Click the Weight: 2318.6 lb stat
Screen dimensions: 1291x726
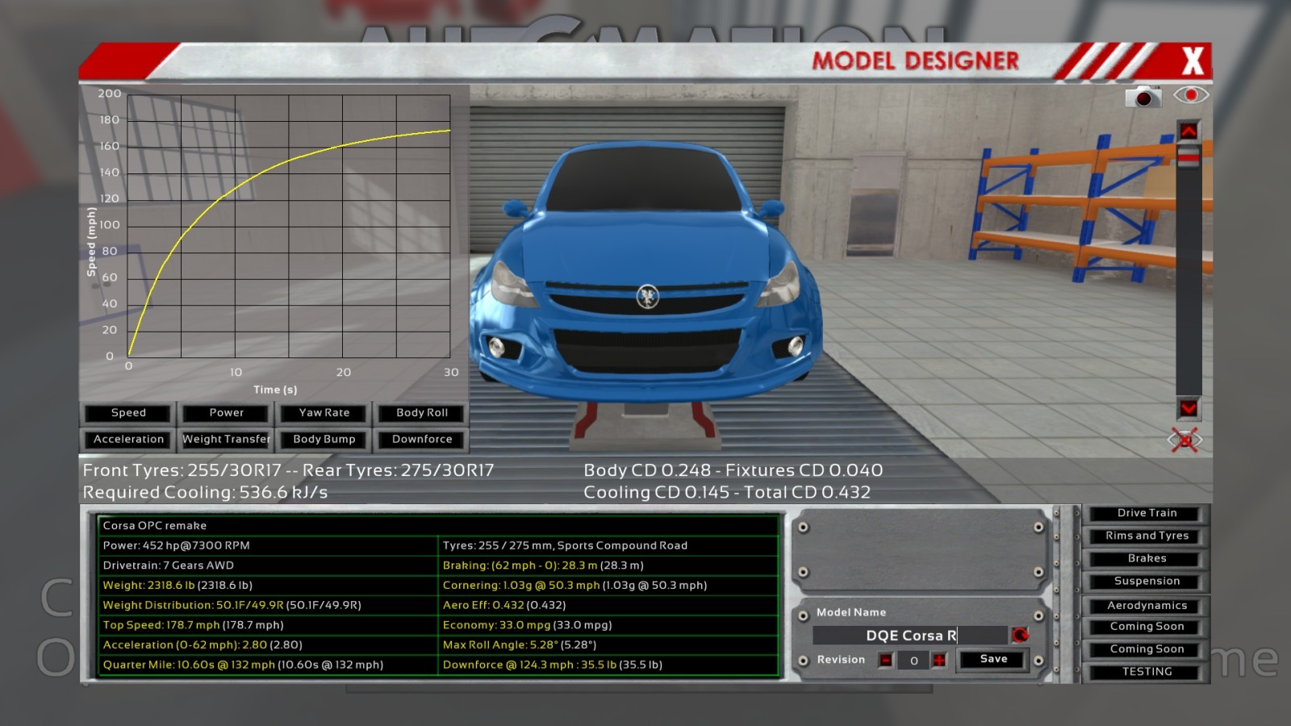(178, 586)
